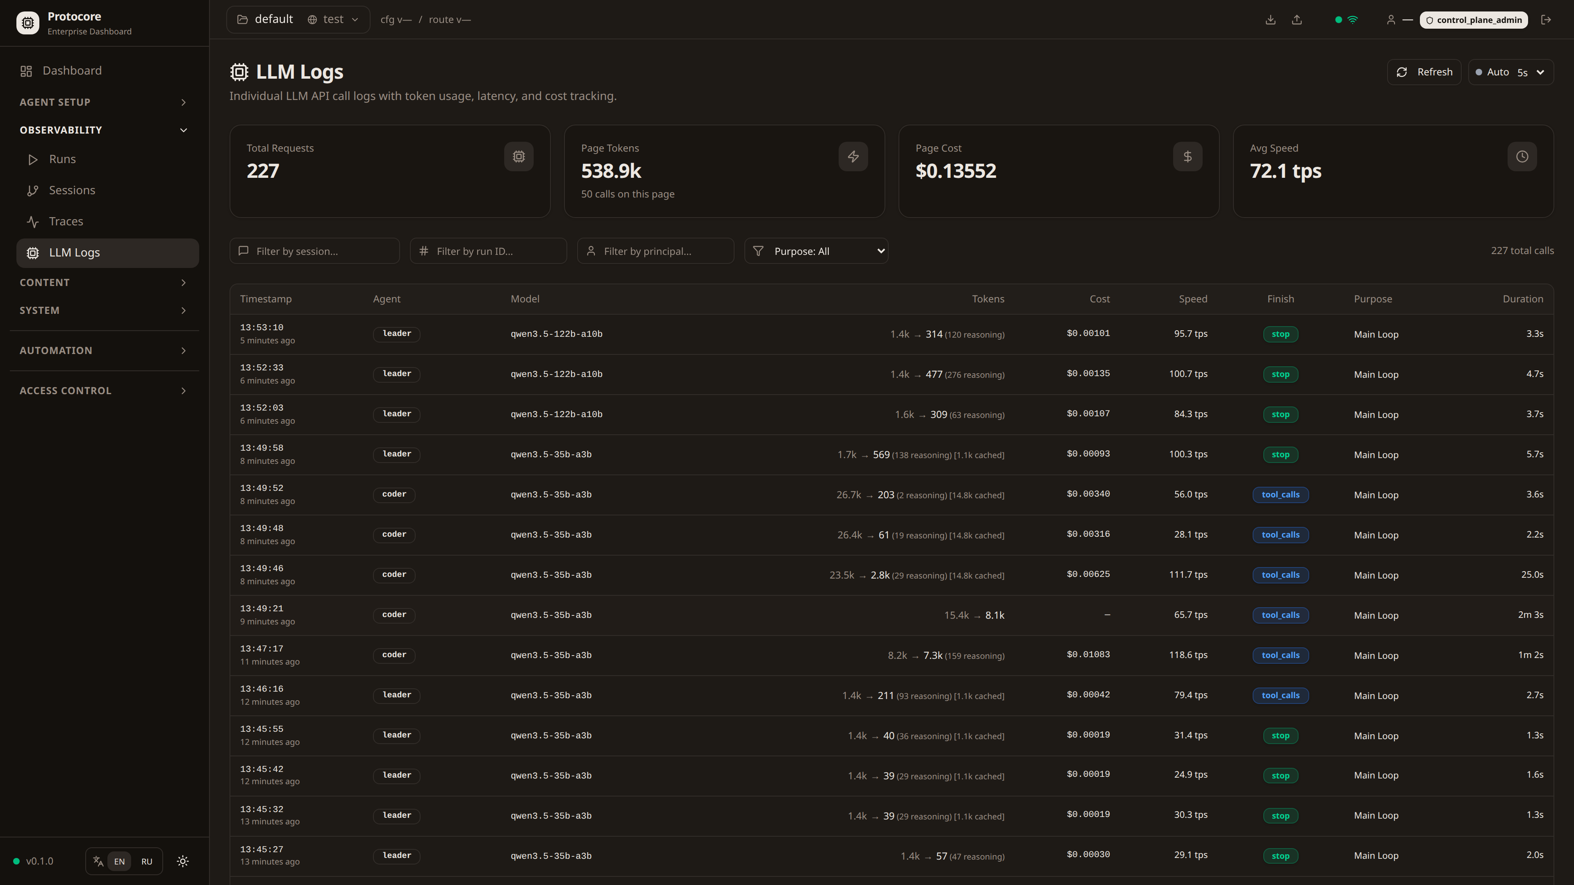Switch language to EN
Screen dimensions: 1574x885
pyautogui.click(x=119, y=861)
